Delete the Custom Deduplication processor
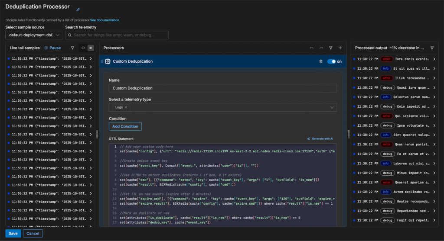The image size is (444, 241). pyautogui.click(x=321, y=61)
